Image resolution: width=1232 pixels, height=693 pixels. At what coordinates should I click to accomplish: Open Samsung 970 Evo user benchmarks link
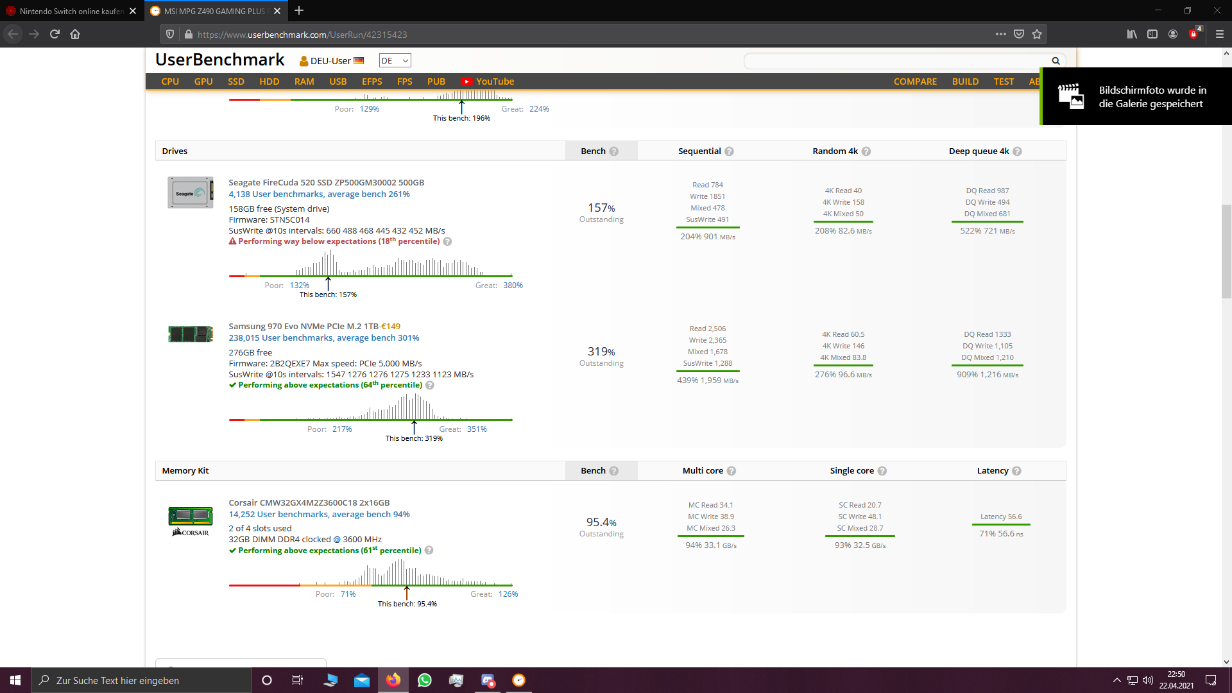coord(323,338)
